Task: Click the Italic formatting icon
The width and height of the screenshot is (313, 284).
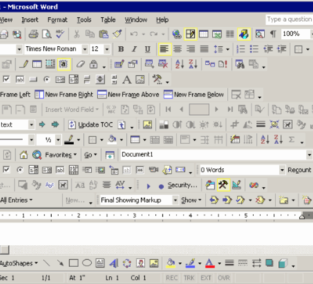Action: (x=134, y=49)
